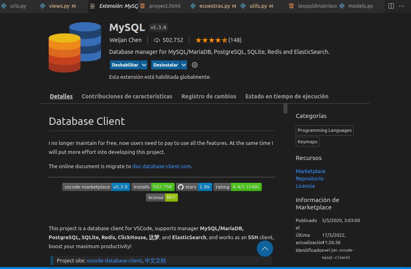Click the v5.3.0 version label
This screenshot has width=411, height=269.
pos(158,27)
